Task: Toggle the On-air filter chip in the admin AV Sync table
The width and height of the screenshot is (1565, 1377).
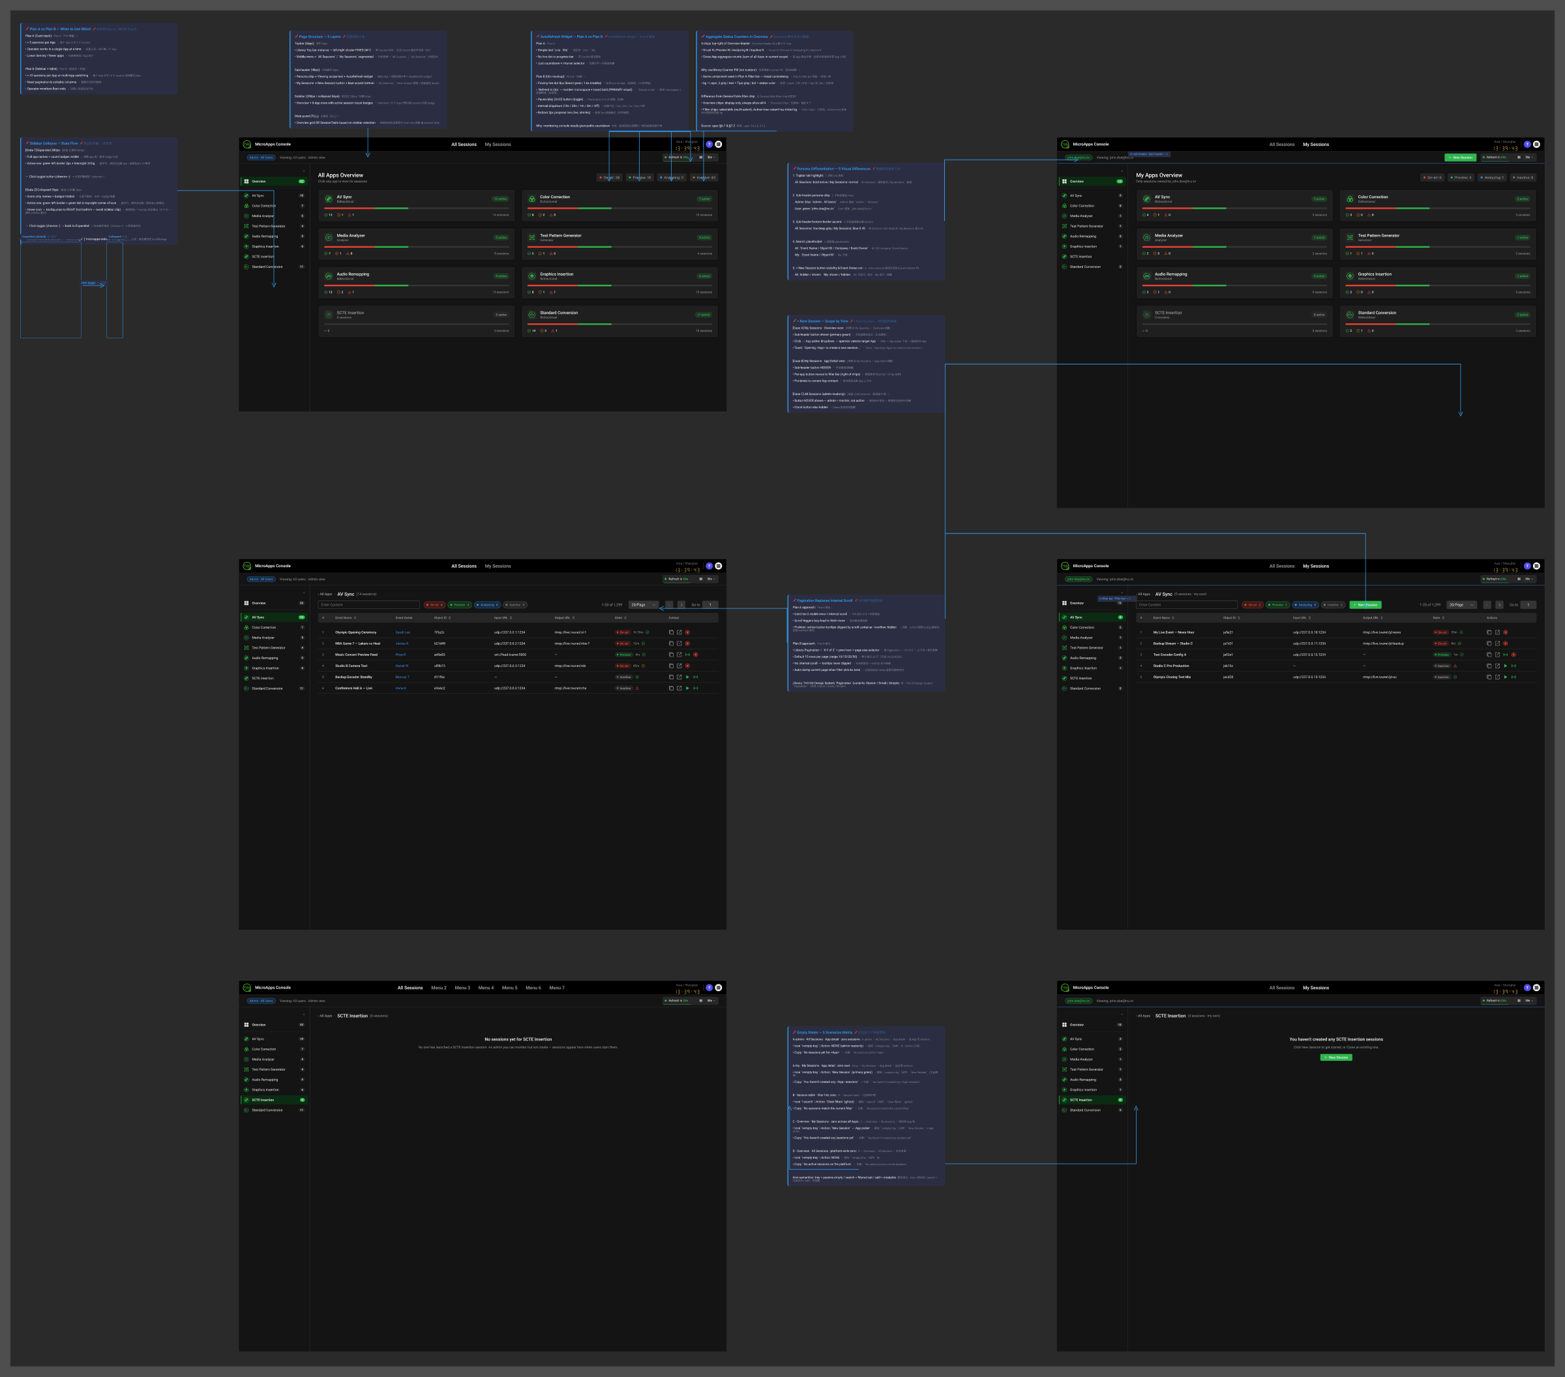Action: click(434, 604)
